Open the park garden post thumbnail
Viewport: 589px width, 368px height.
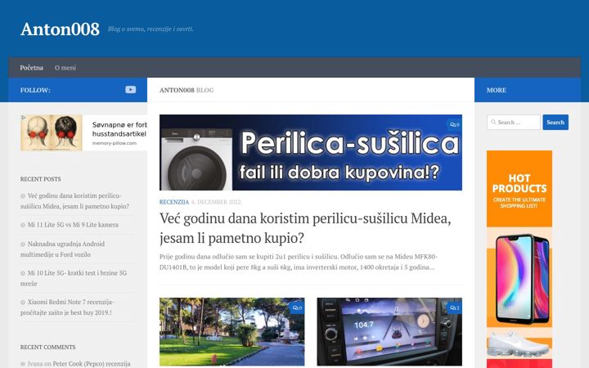232,331
